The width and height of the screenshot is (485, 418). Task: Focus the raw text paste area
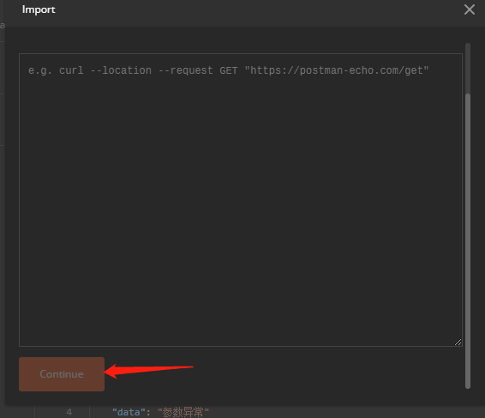point(241,200)
